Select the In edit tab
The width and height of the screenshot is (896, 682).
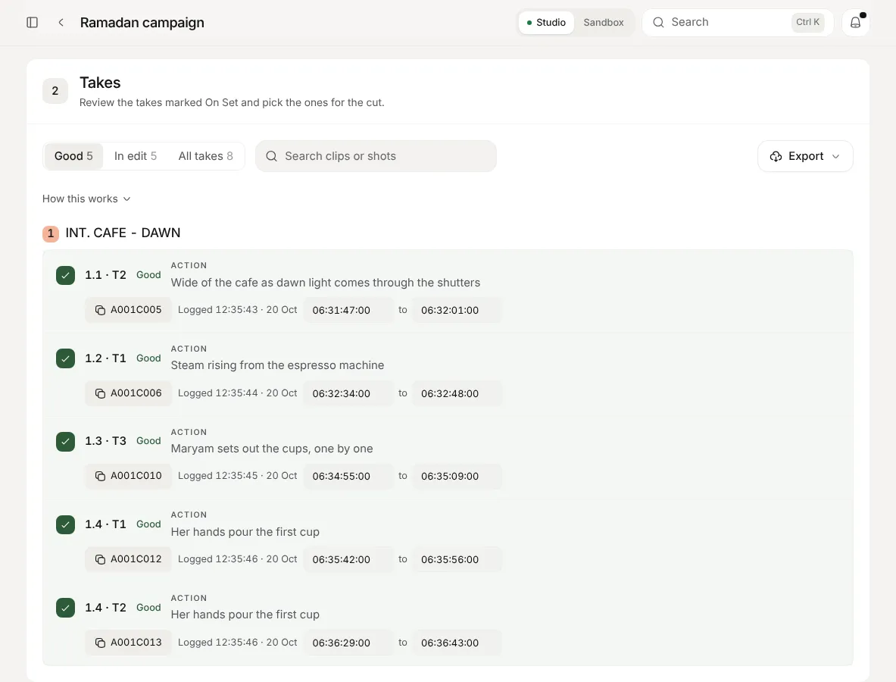pyautogui.click(x=136, y=156)
